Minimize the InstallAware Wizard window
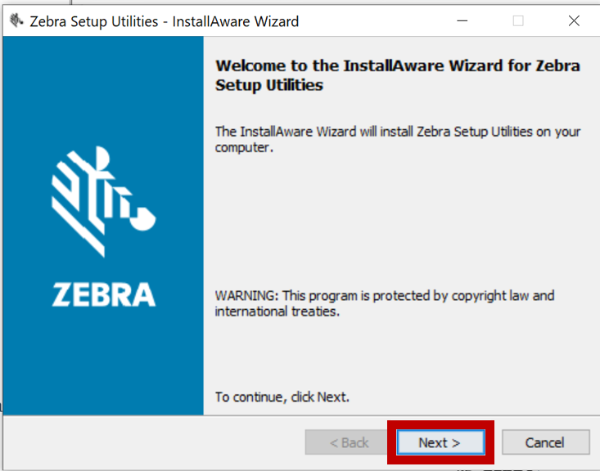 [462, 21]
